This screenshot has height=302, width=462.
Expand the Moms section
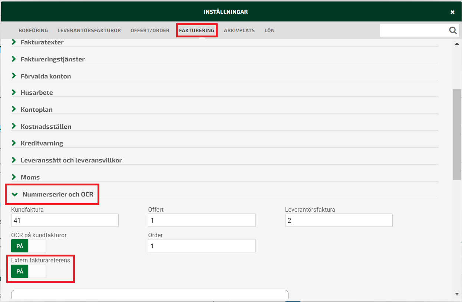(x=14, y=177)
